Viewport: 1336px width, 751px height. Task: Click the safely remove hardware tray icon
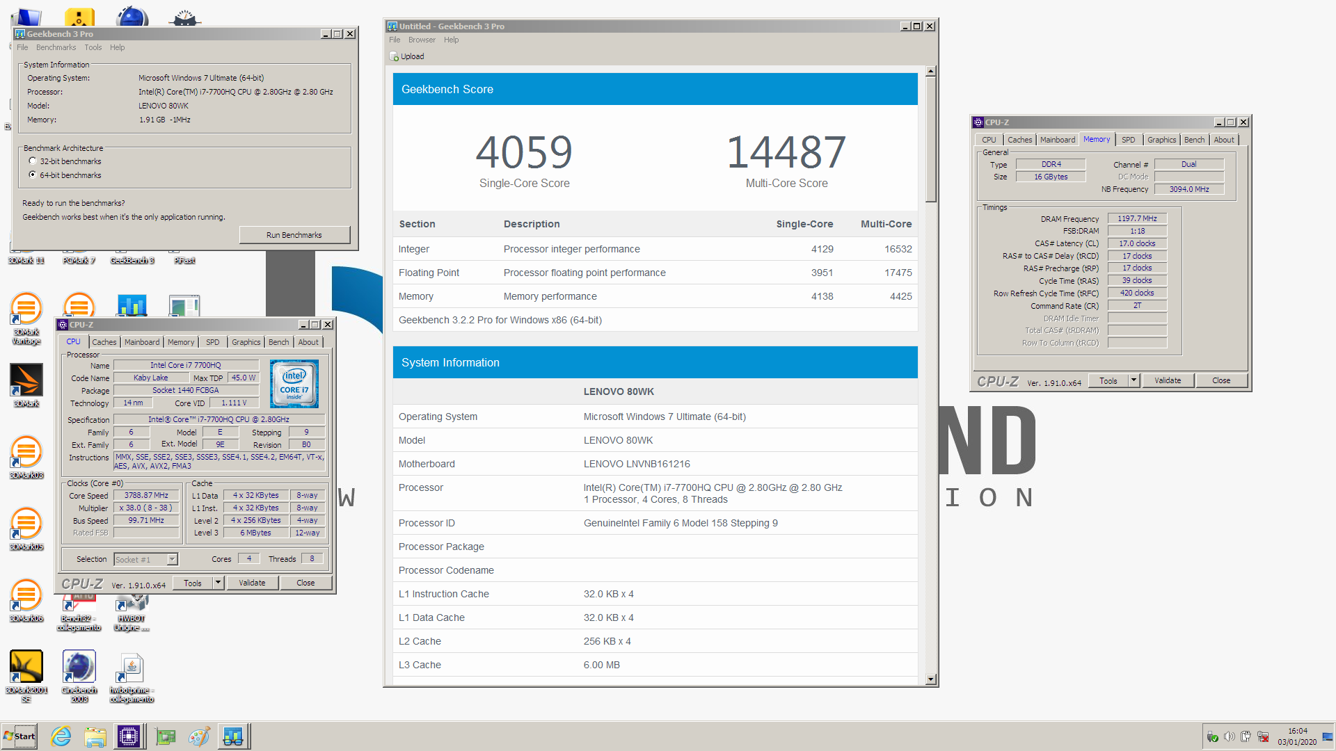pyautogui.click(x=1212, y=737)
